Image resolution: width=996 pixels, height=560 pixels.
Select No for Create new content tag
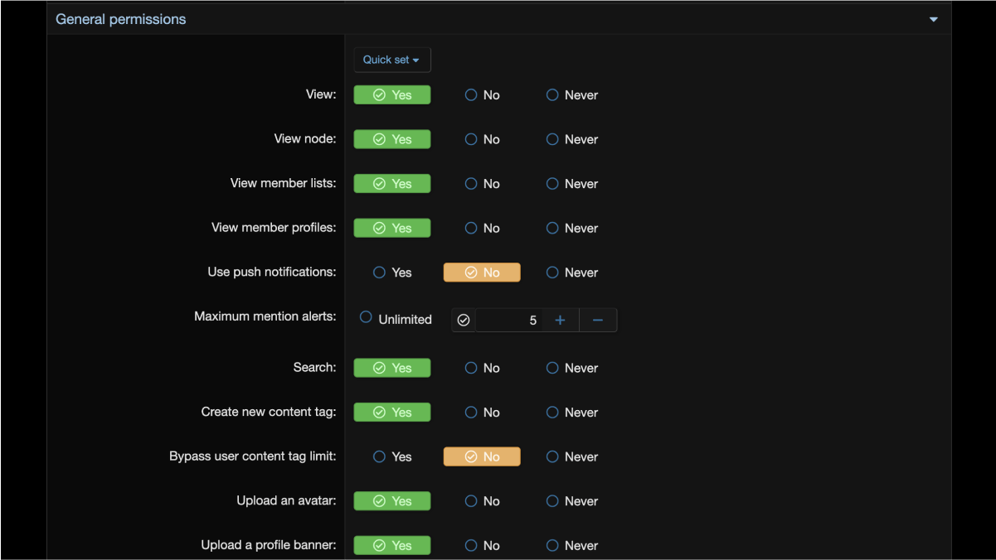(x=482, y=413)
